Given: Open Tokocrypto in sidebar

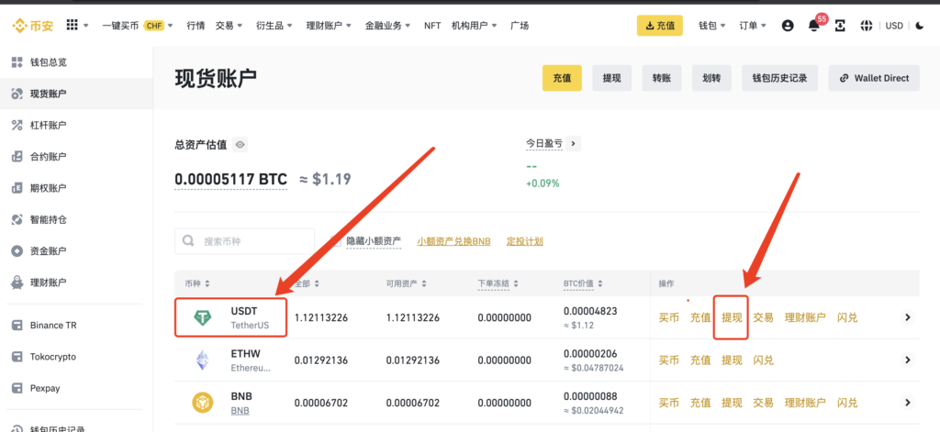Looking at the screenshot, I should point(76,357).
